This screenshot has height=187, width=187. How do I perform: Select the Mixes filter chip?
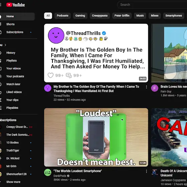click(155, 16)
